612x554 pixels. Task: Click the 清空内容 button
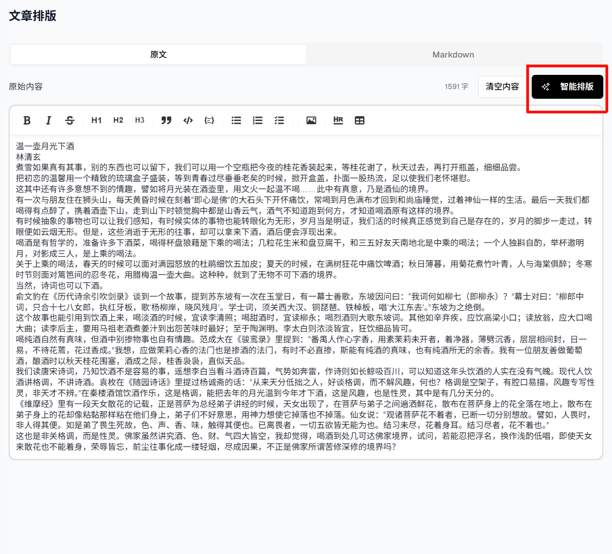tap(502, 86)
